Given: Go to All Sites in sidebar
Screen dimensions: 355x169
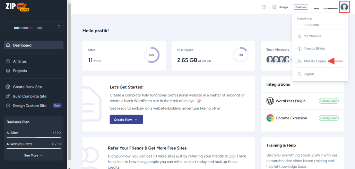Looking at the screenshot, I should coord(20,61).
